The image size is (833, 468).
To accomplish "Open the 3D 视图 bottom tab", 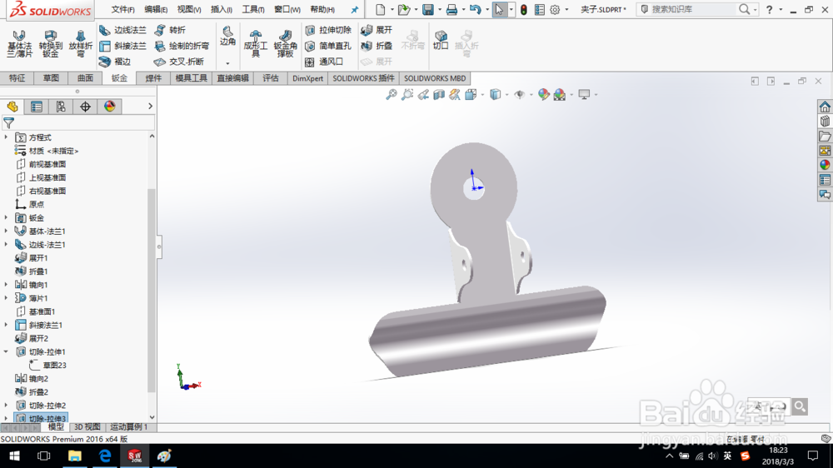I will pos(87,427).
